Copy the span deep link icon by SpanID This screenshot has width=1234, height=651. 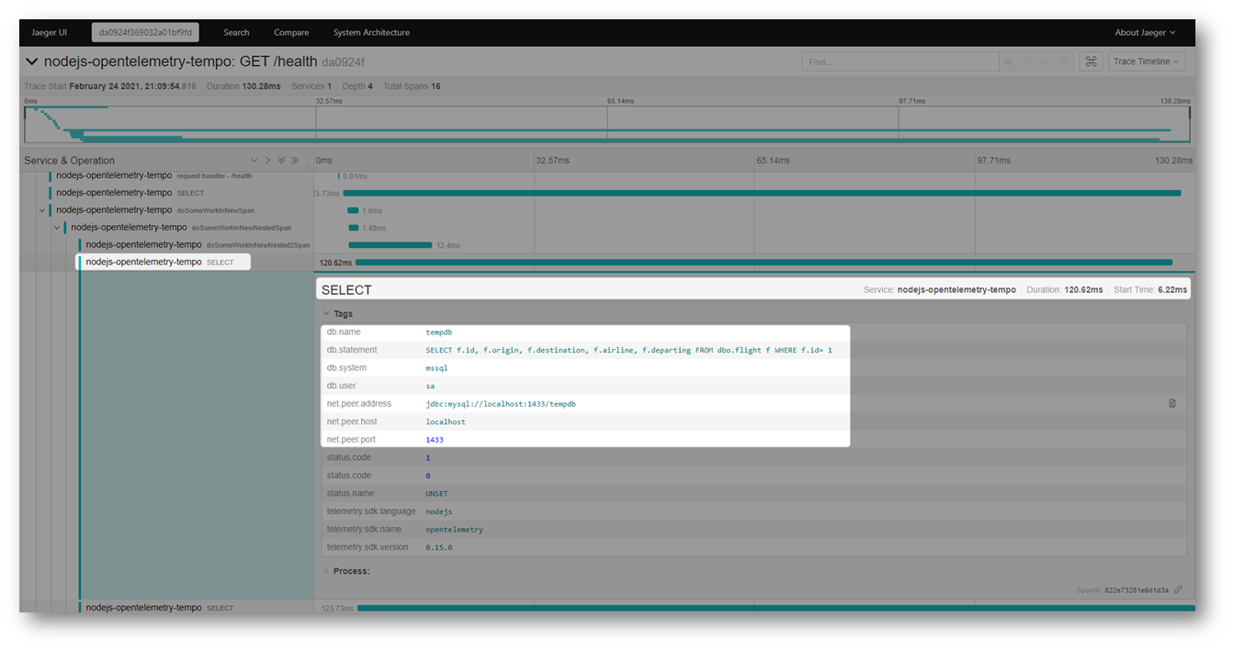(1178, 589)
